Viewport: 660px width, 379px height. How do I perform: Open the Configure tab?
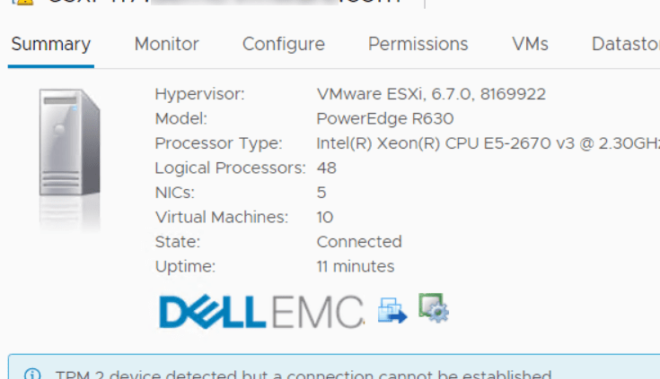click(x=284, y=44)
